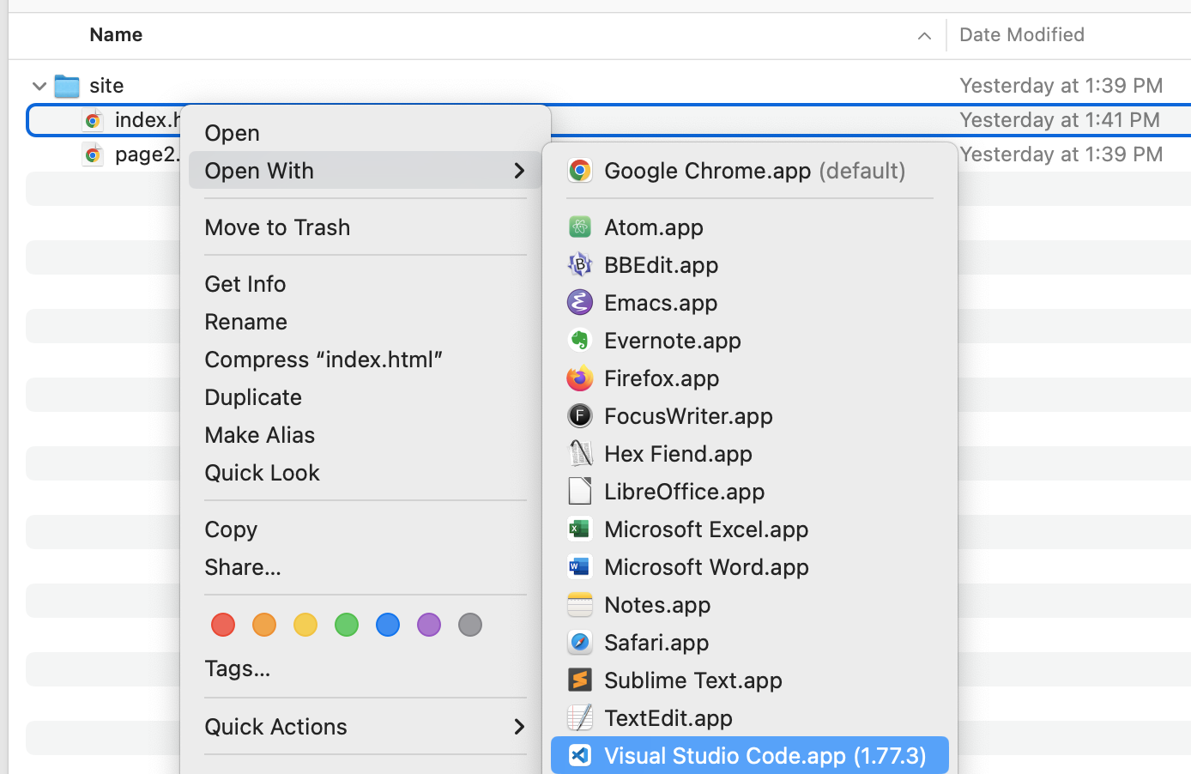
Task: Apply the red tag color
Action: [x=223, y=625]
